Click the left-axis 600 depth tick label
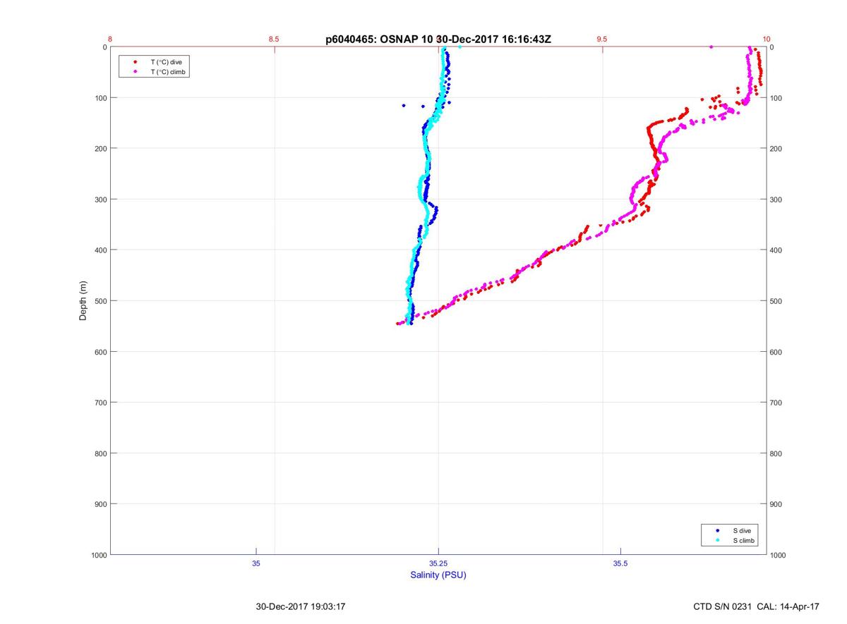 pyautogui.click(x=100, y=352)
